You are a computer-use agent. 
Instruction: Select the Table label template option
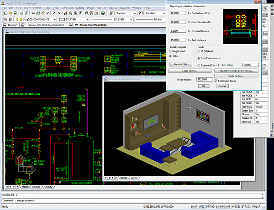coord(170,56)
